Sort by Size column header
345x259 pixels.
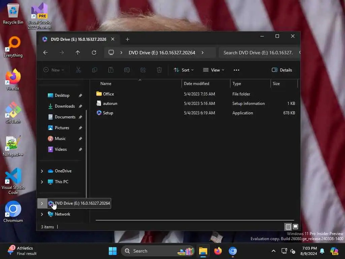click(276, 84)
